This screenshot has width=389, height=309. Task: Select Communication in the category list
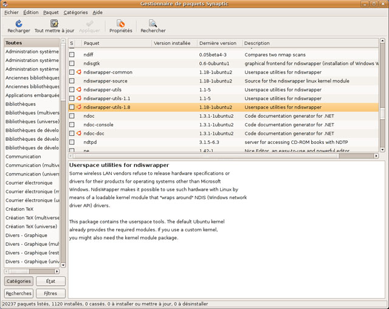tap(23, 156)
